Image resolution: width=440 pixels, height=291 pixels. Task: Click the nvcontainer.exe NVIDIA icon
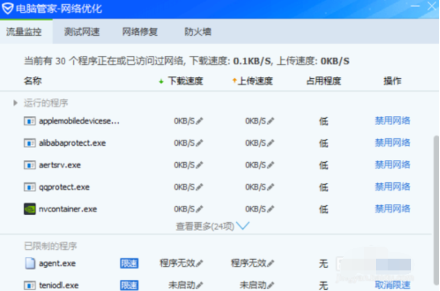(29, 209)
